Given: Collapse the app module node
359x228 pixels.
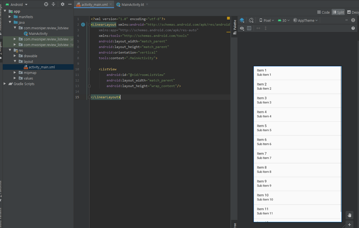Looking at the screenshot, I should pyautogui.click(x=5, y=11).
